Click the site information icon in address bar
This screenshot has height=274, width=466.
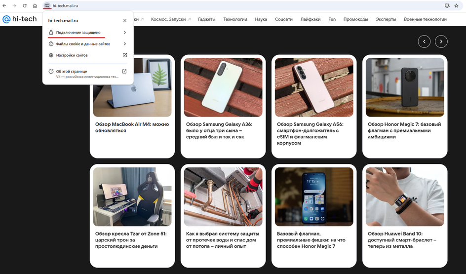pyautogui.click(x=47, y=5)
